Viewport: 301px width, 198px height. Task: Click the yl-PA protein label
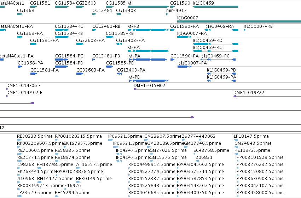(x=135, y=56)
